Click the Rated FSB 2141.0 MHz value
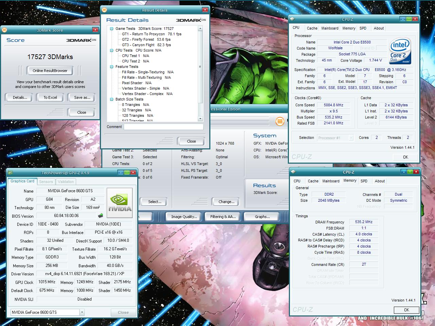Screen dimensions: 435x326 point(333,123)
